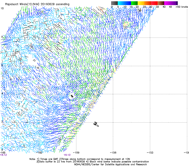This screenshot has height=166, width=189.
Task: Click the latitude '10' axis label
Action: coord(2,8)
